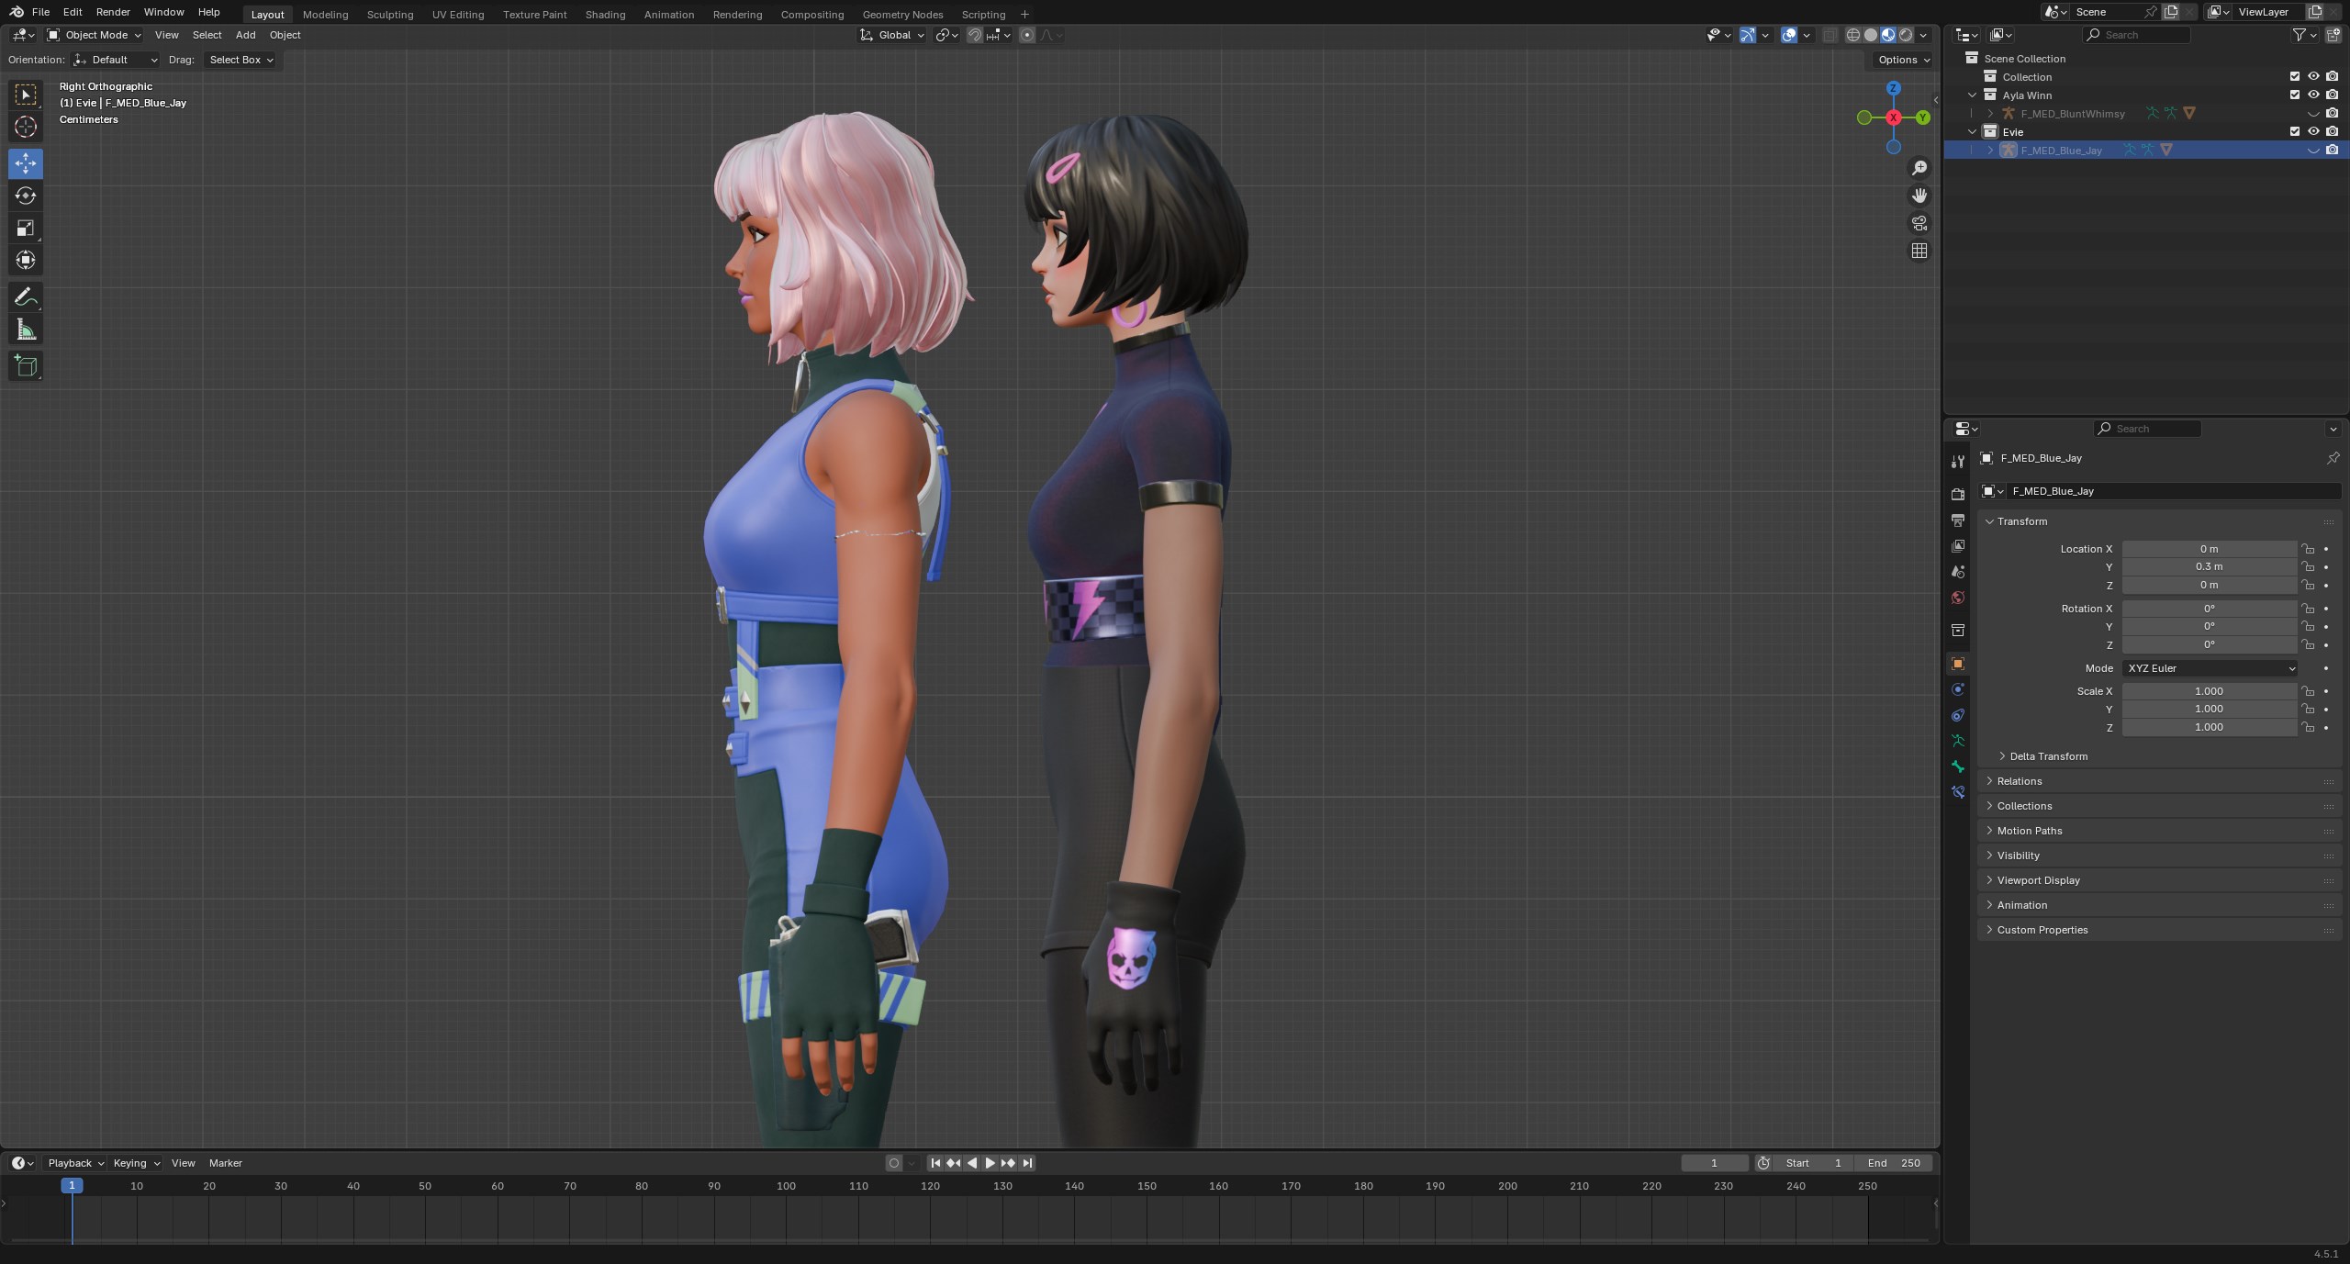The image size is (2350, 1264).
Task: Open the Global transform orientation dropdown
Action: click(x=891, y=35)
